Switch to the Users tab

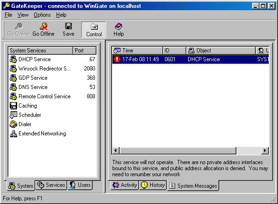[x=80, y=185]
